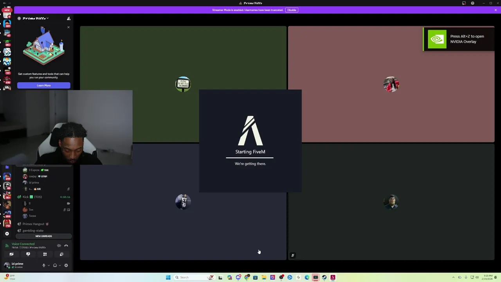Open Google Chrome from the taskbar
501x282 pixels.
point(247,277)
